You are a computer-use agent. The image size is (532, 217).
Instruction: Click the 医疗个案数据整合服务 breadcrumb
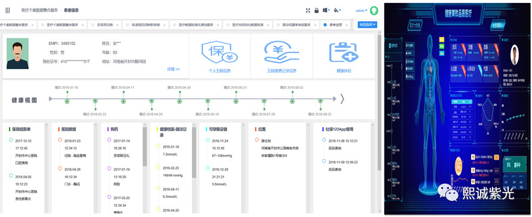39,11
